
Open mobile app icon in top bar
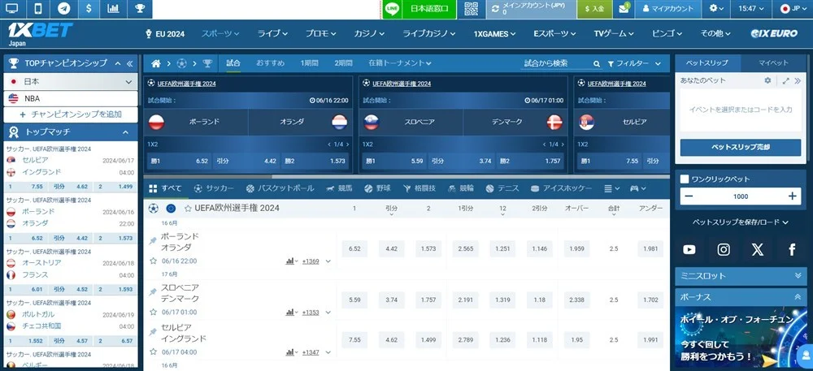(x=38, y=9)
